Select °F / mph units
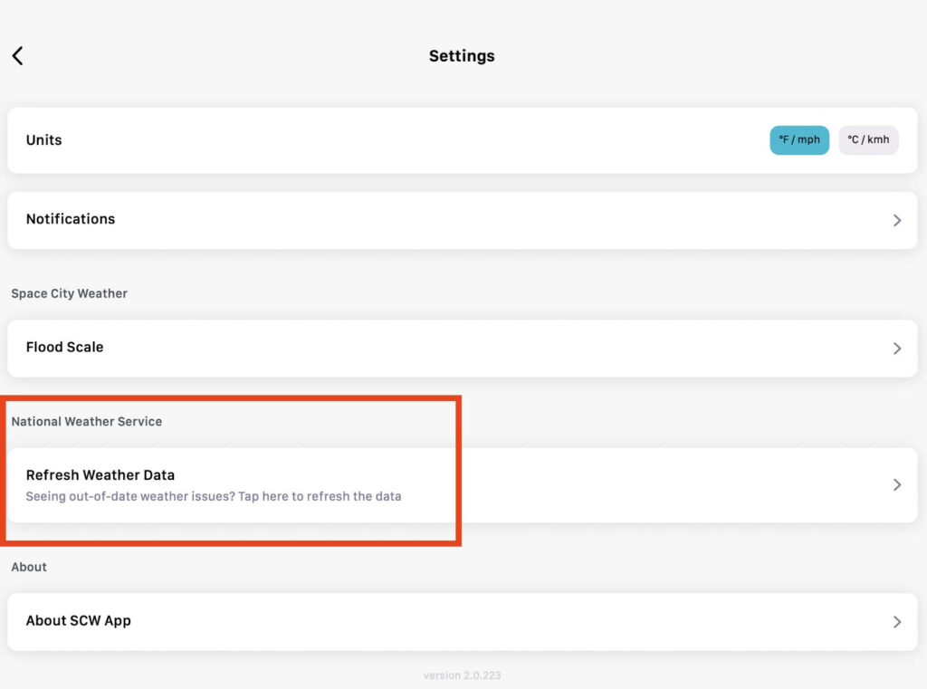The height and width of the screenshot is (689, 927). pyautogui.click(x=798, y=140)
